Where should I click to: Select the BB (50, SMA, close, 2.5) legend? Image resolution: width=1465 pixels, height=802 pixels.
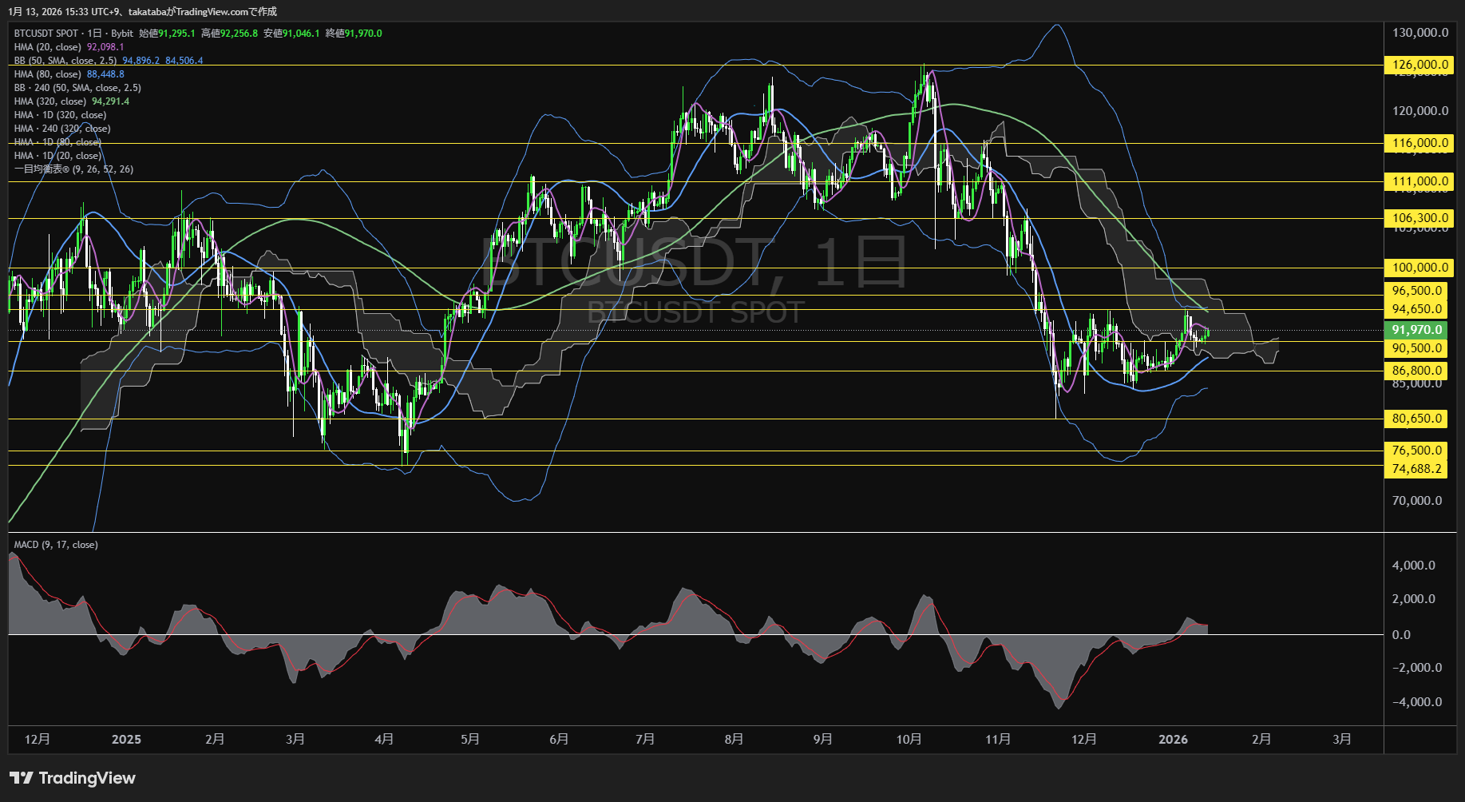pos(65,61)
